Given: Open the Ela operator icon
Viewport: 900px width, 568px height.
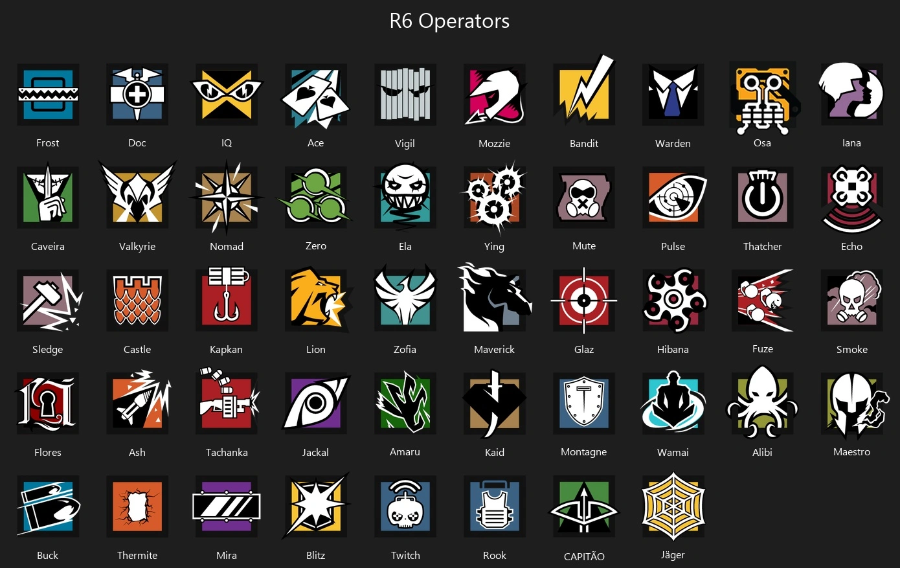Looking at the screenshot, I should coord(405,197).
